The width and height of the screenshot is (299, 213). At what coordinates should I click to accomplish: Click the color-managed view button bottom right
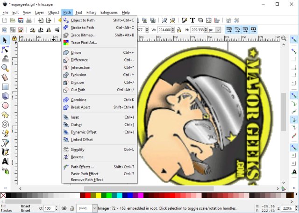(284, 189)
